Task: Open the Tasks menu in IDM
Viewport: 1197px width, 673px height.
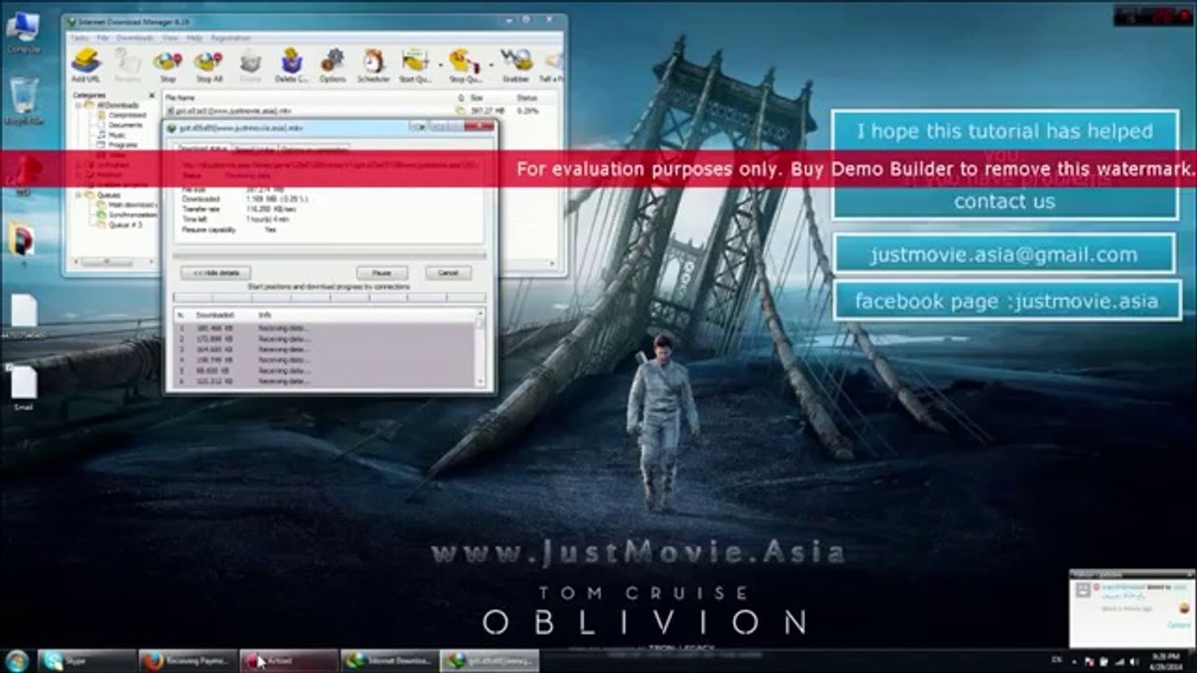Action: [79, 38]
